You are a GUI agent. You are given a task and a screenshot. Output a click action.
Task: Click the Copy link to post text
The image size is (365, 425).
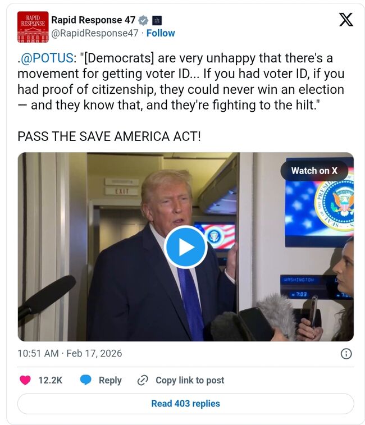(x=190, y=380)
